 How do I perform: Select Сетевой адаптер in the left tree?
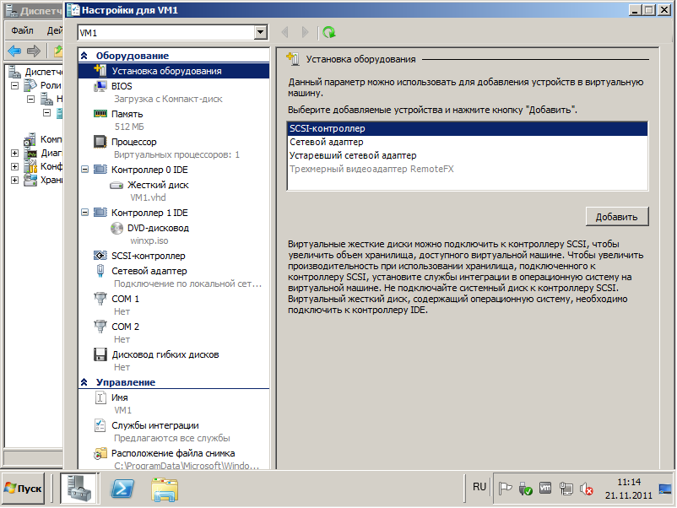[x=149, y=271]
